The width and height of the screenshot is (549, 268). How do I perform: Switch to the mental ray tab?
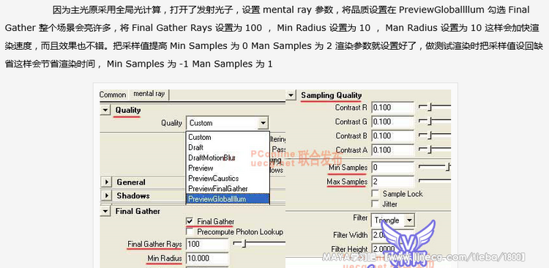[149, 94]
